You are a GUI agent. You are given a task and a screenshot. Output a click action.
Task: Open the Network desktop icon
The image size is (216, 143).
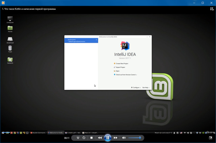click(x=10, y=60)
